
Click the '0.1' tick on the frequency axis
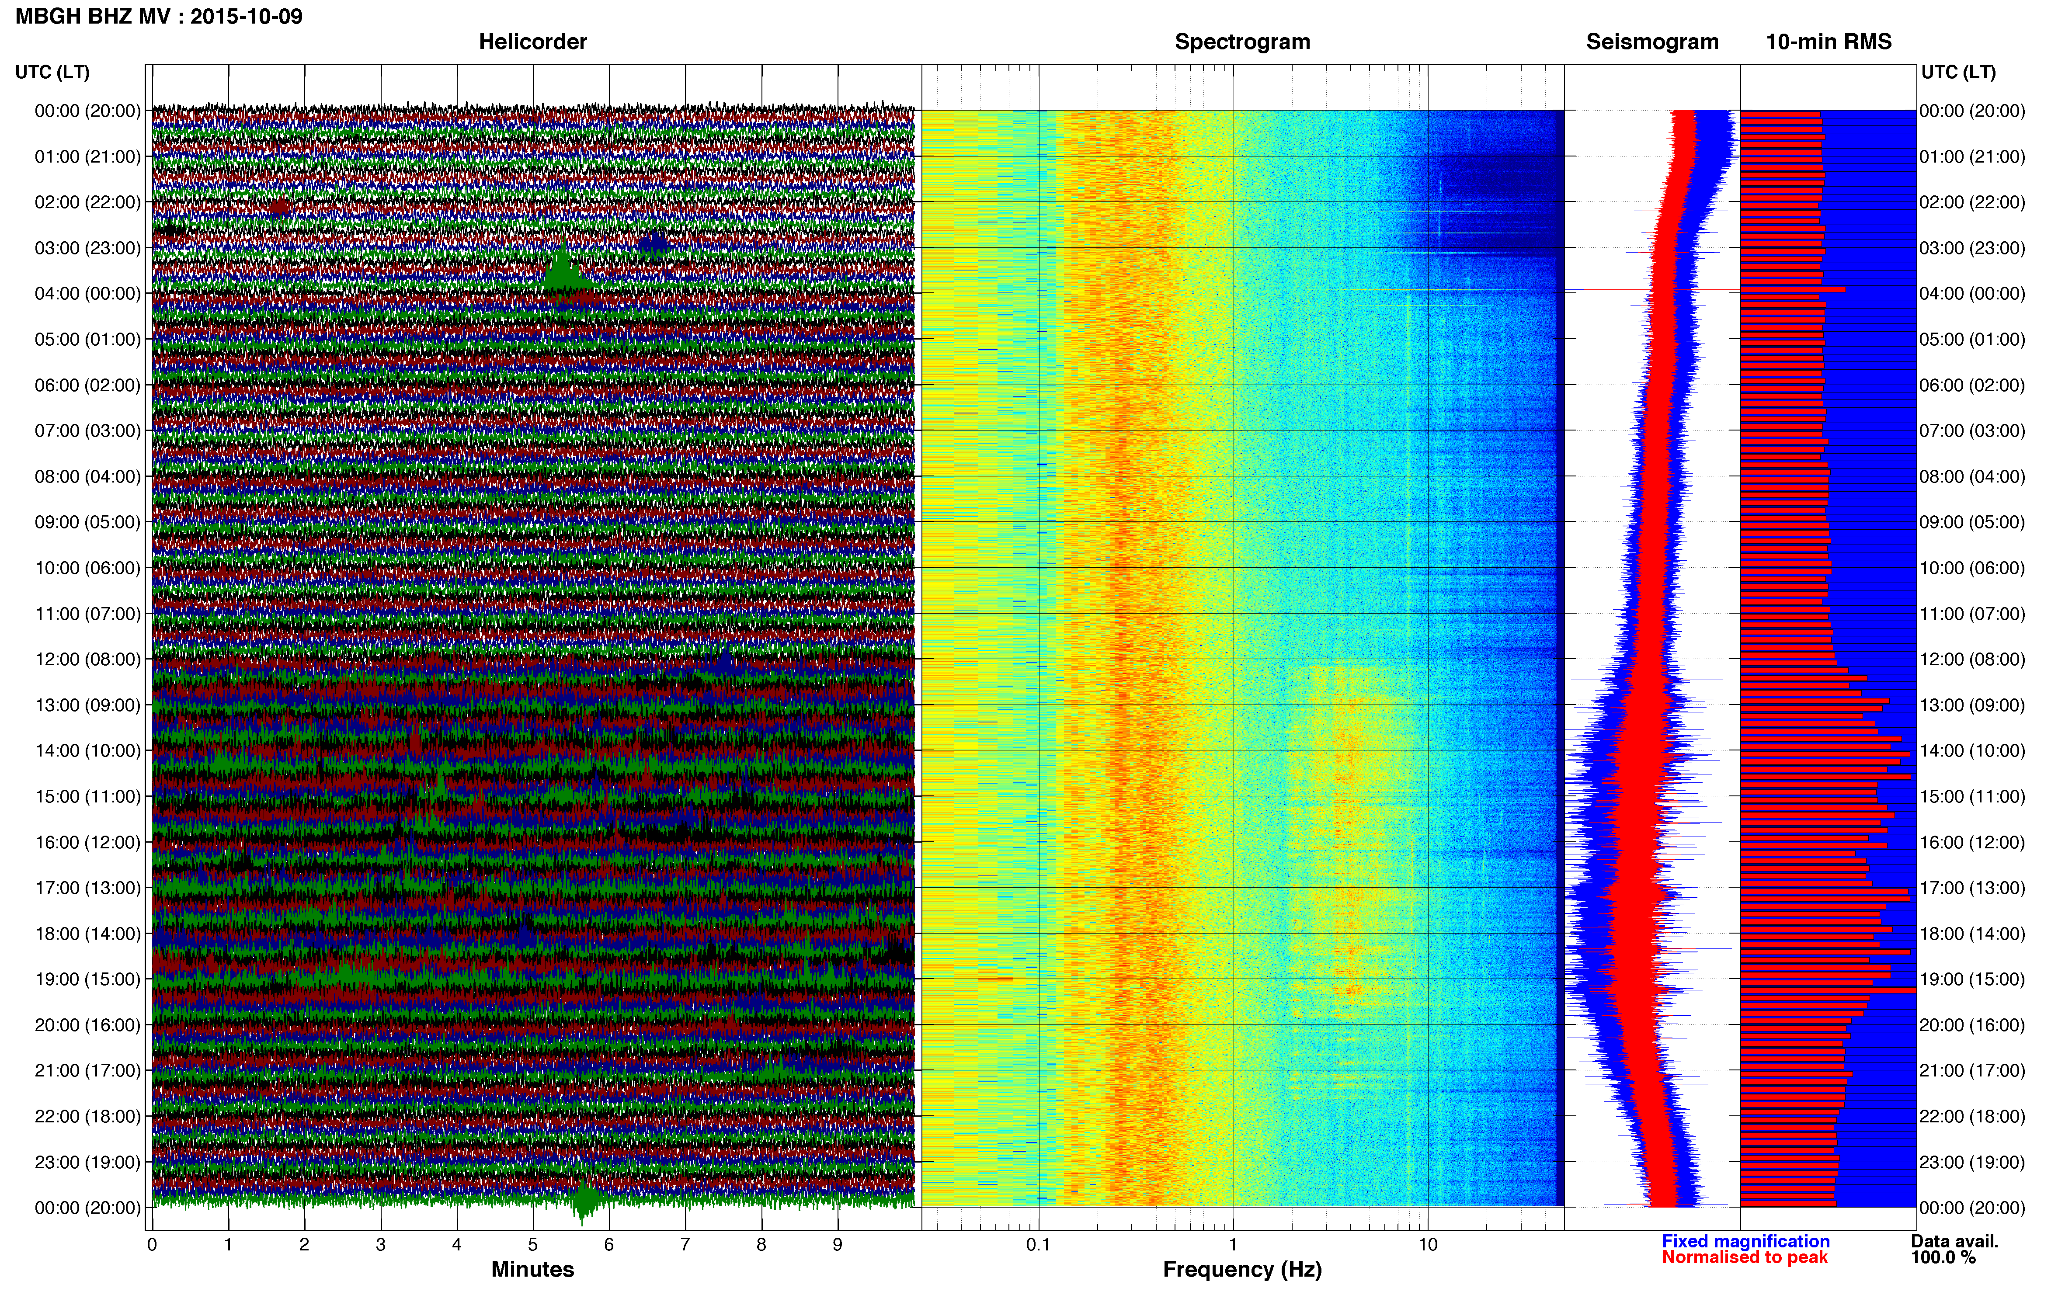(1038, 1244)
